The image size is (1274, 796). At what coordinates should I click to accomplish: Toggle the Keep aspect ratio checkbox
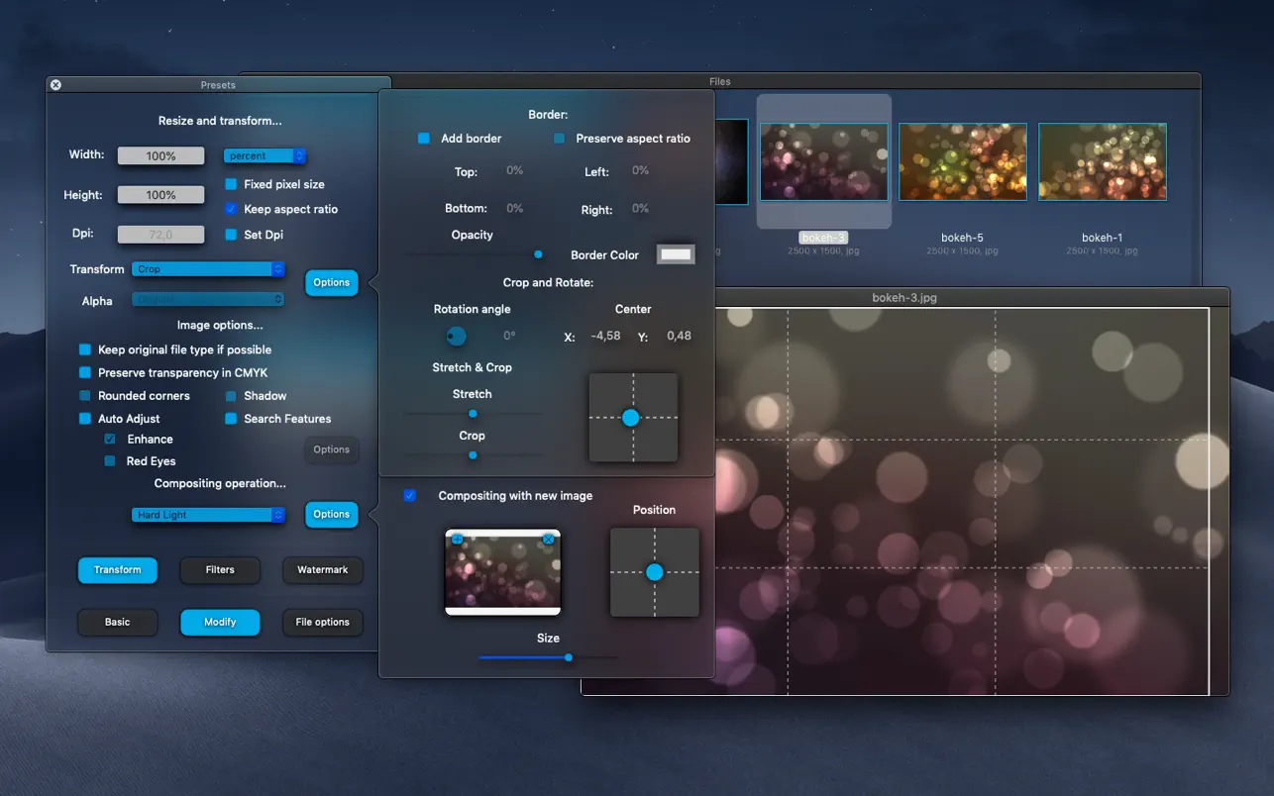click(x=231, y=209)
